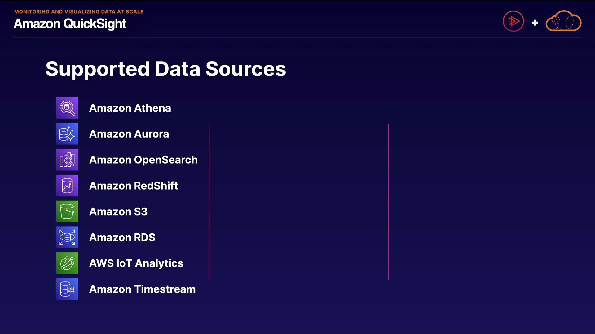Click the Amazon QuickSight slide title
Viewport: 595px width, 334px height.
(70, 24)
